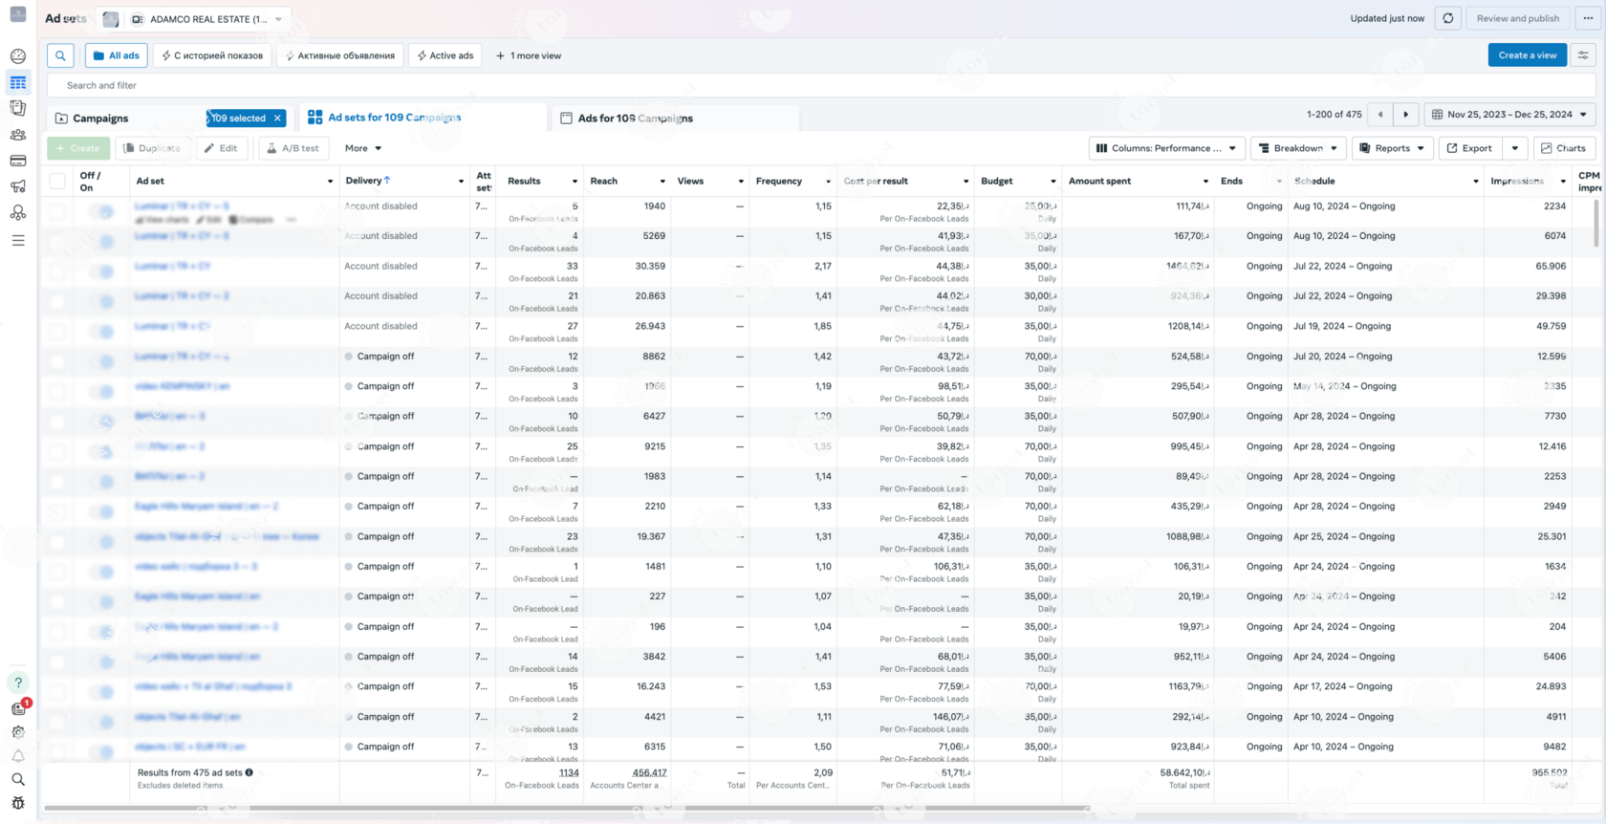Open Columns: Performance dropdown
This screenshot has height=824, width=1606.
coord(1166,148)
